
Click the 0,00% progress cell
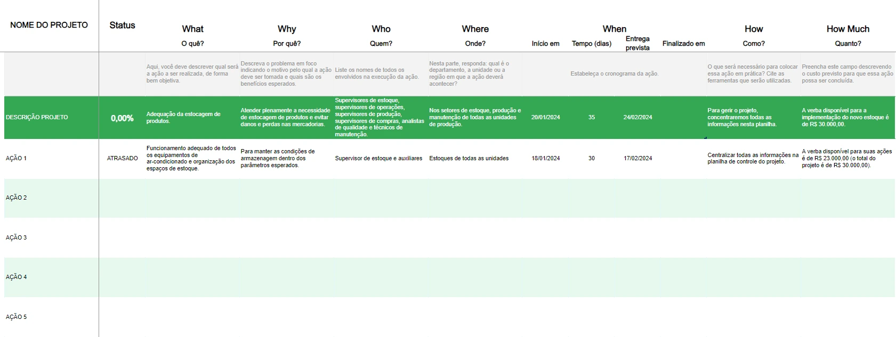pyautogui.click(x=122, y=118)
